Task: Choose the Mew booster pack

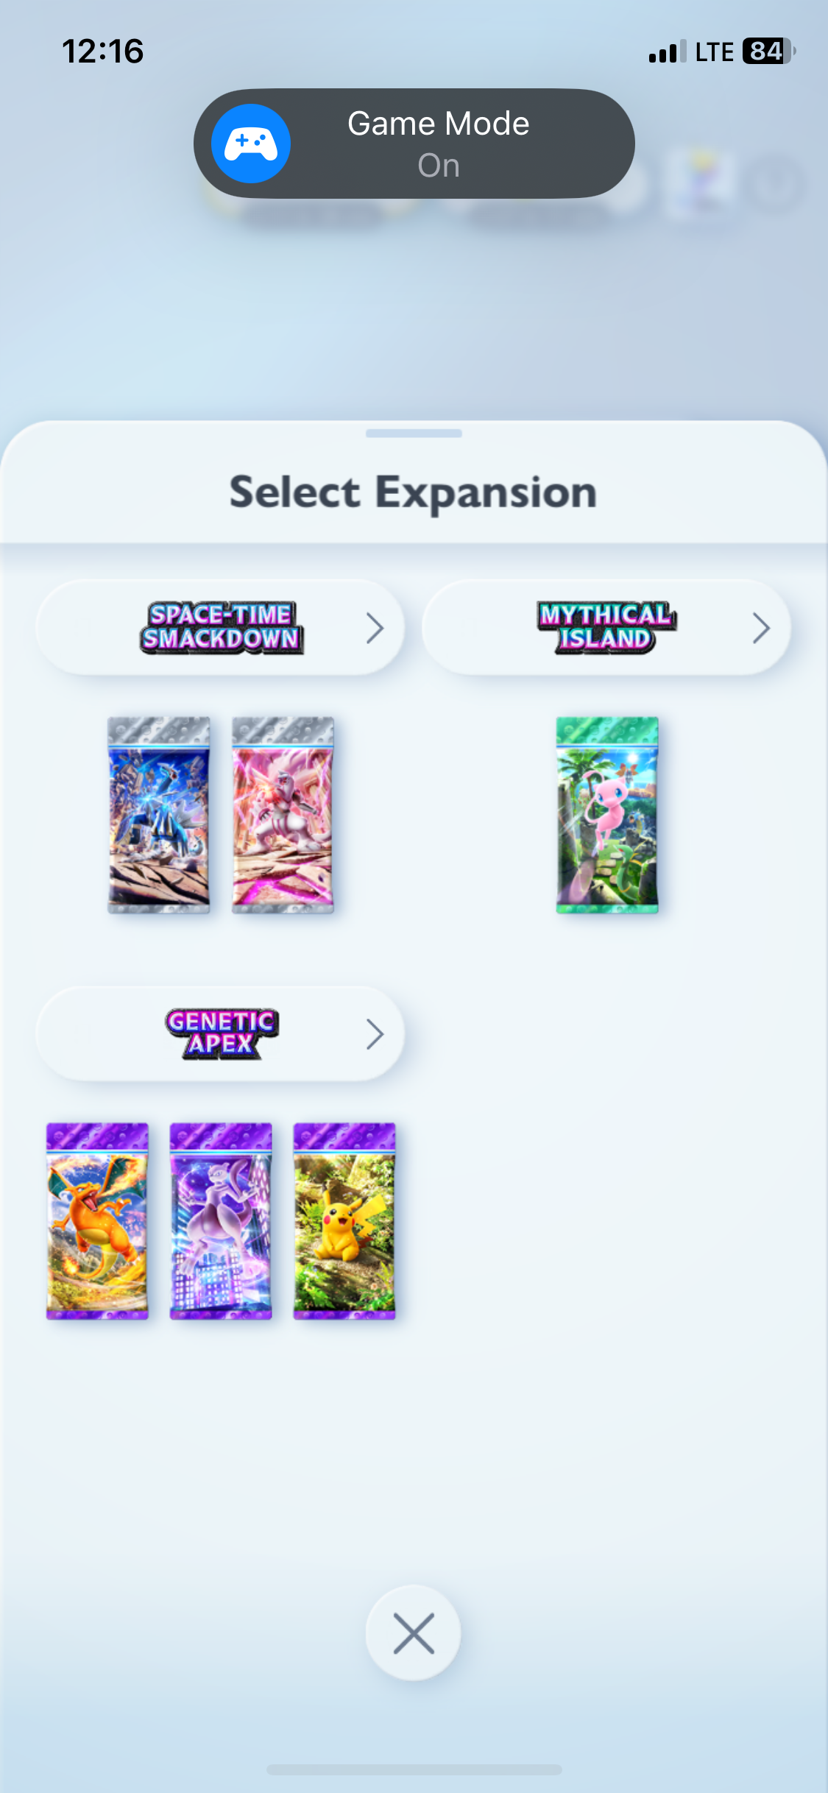Action: tap(607, 815)
